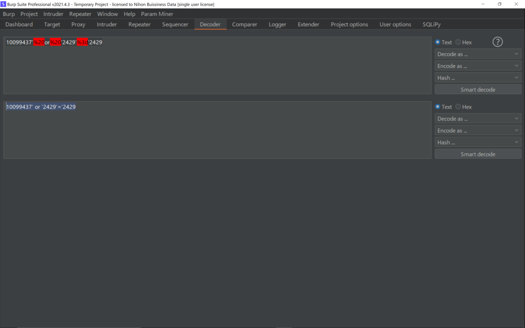This screenshot has width=525, height=328.
Task: Click Smart decode in the lower panel
Action: (x=478, y=154)
